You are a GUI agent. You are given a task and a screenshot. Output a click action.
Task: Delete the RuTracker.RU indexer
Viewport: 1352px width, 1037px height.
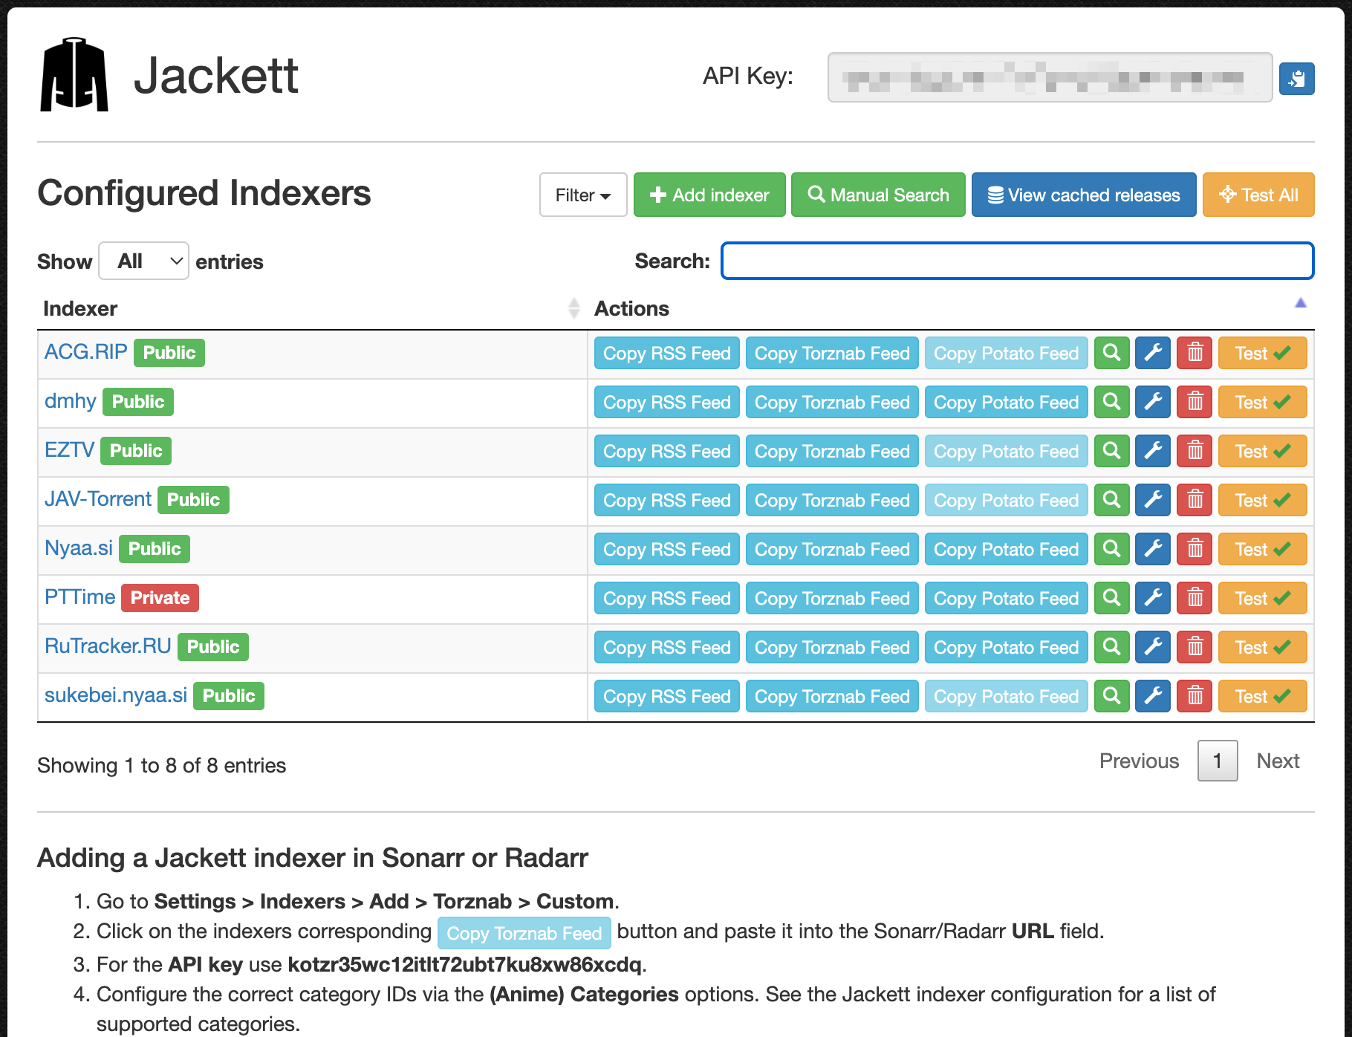pos(1195,647)
